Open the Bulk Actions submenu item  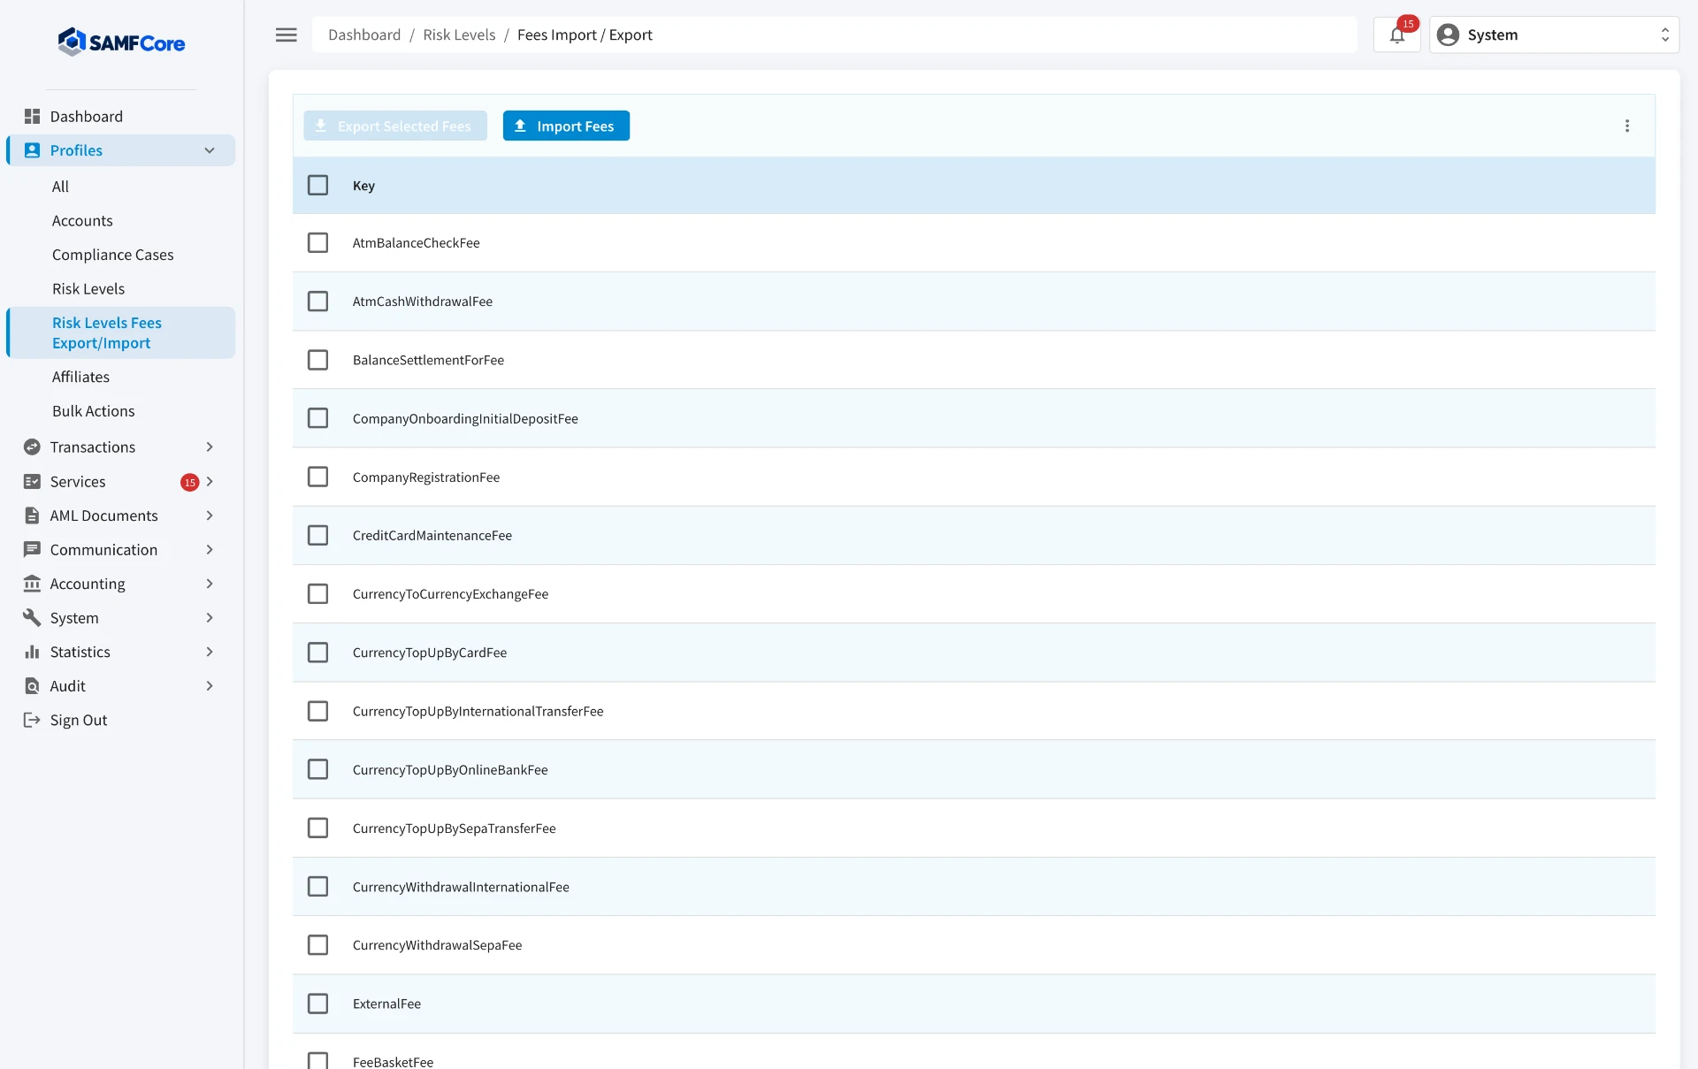(93, 411)
